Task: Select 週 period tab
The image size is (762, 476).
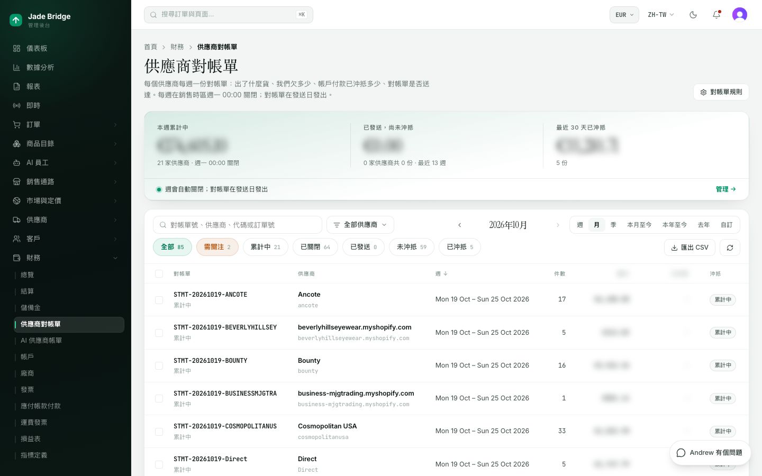Action: coord(580,225)
